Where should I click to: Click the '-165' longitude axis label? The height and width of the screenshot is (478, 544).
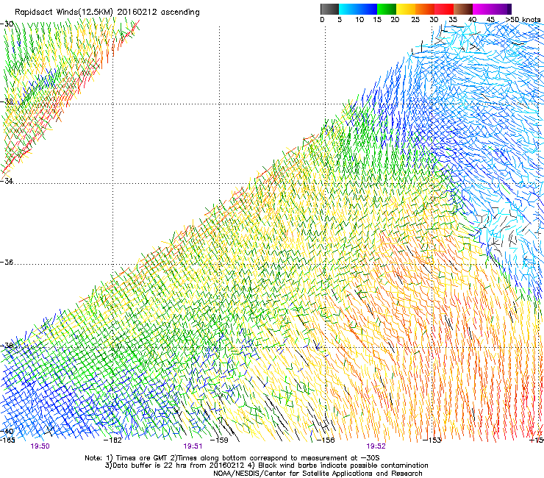tap(7, 440)
